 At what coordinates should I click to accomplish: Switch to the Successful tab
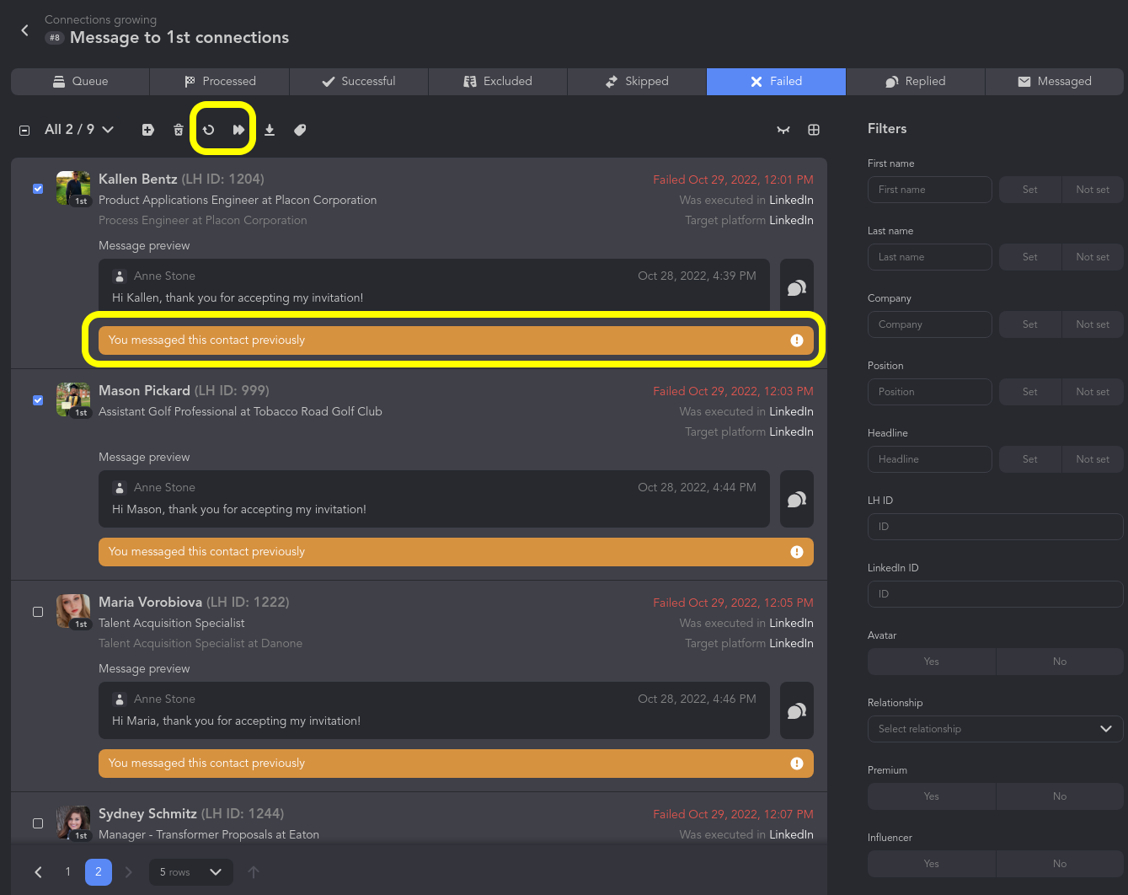359,82
